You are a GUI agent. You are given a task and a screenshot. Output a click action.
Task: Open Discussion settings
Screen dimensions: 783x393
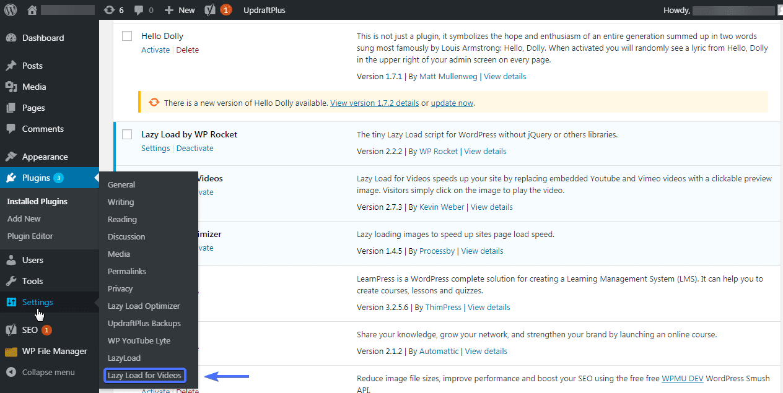pos(126,236)
